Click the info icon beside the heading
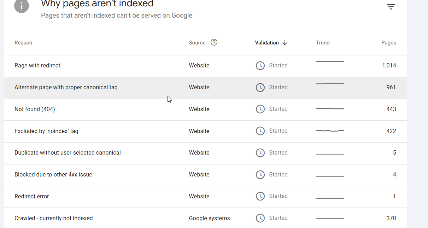 (22, 6)
